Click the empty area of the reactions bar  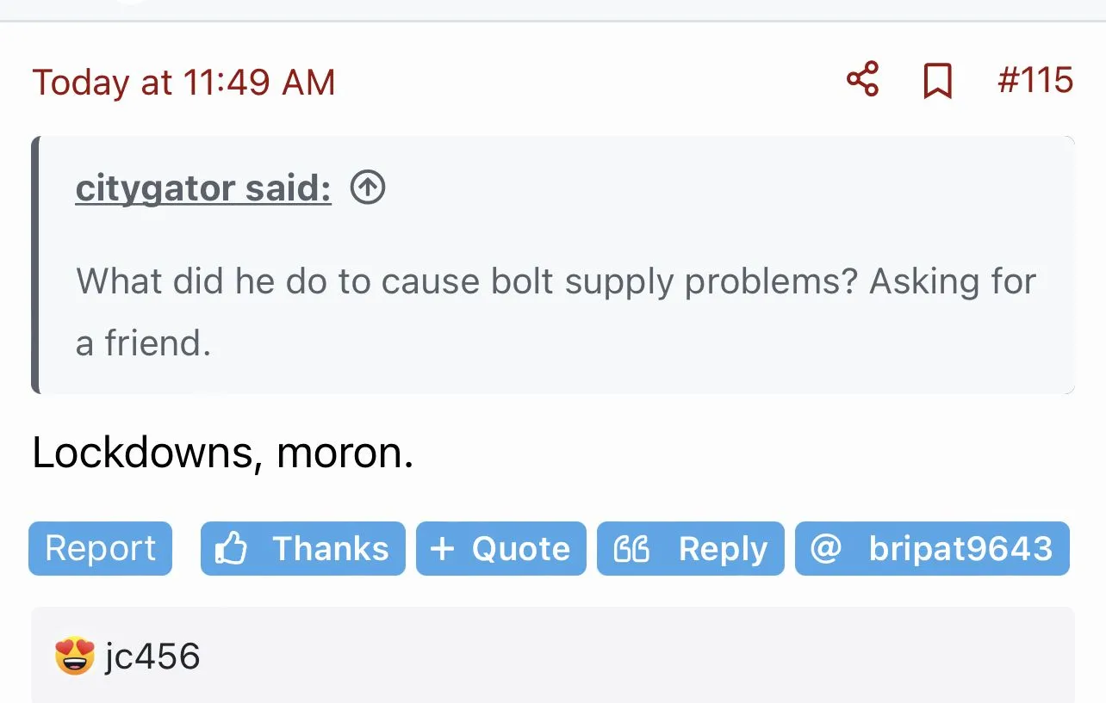click(x=637, y=657)
